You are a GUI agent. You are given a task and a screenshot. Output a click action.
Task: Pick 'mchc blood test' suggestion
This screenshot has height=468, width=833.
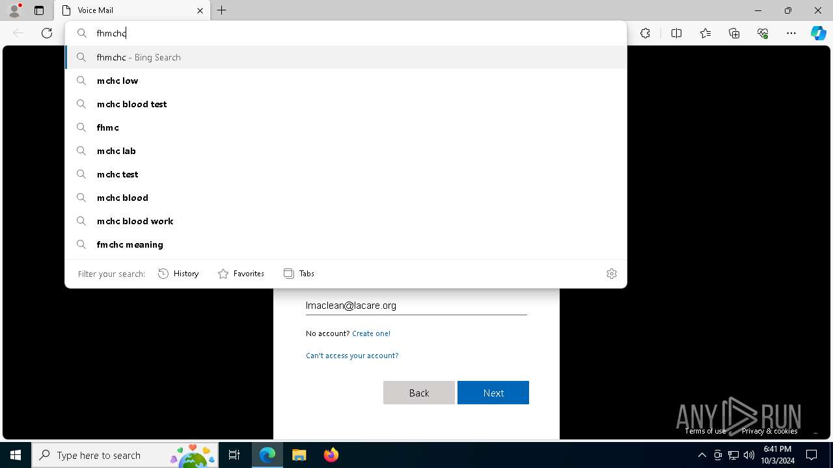click(x=346, y=104)
